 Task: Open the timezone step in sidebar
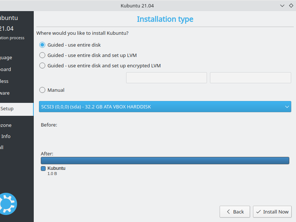6,125
